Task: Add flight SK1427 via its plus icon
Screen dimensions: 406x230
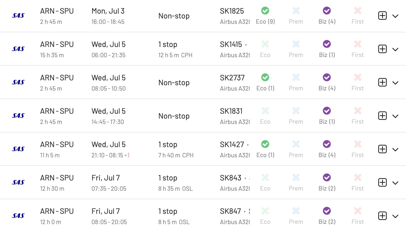Action: [382, 149]
